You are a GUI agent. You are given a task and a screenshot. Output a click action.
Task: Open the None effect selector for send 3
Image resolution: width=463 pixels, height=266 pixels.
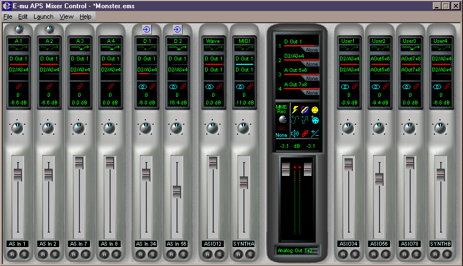[311, 78]
